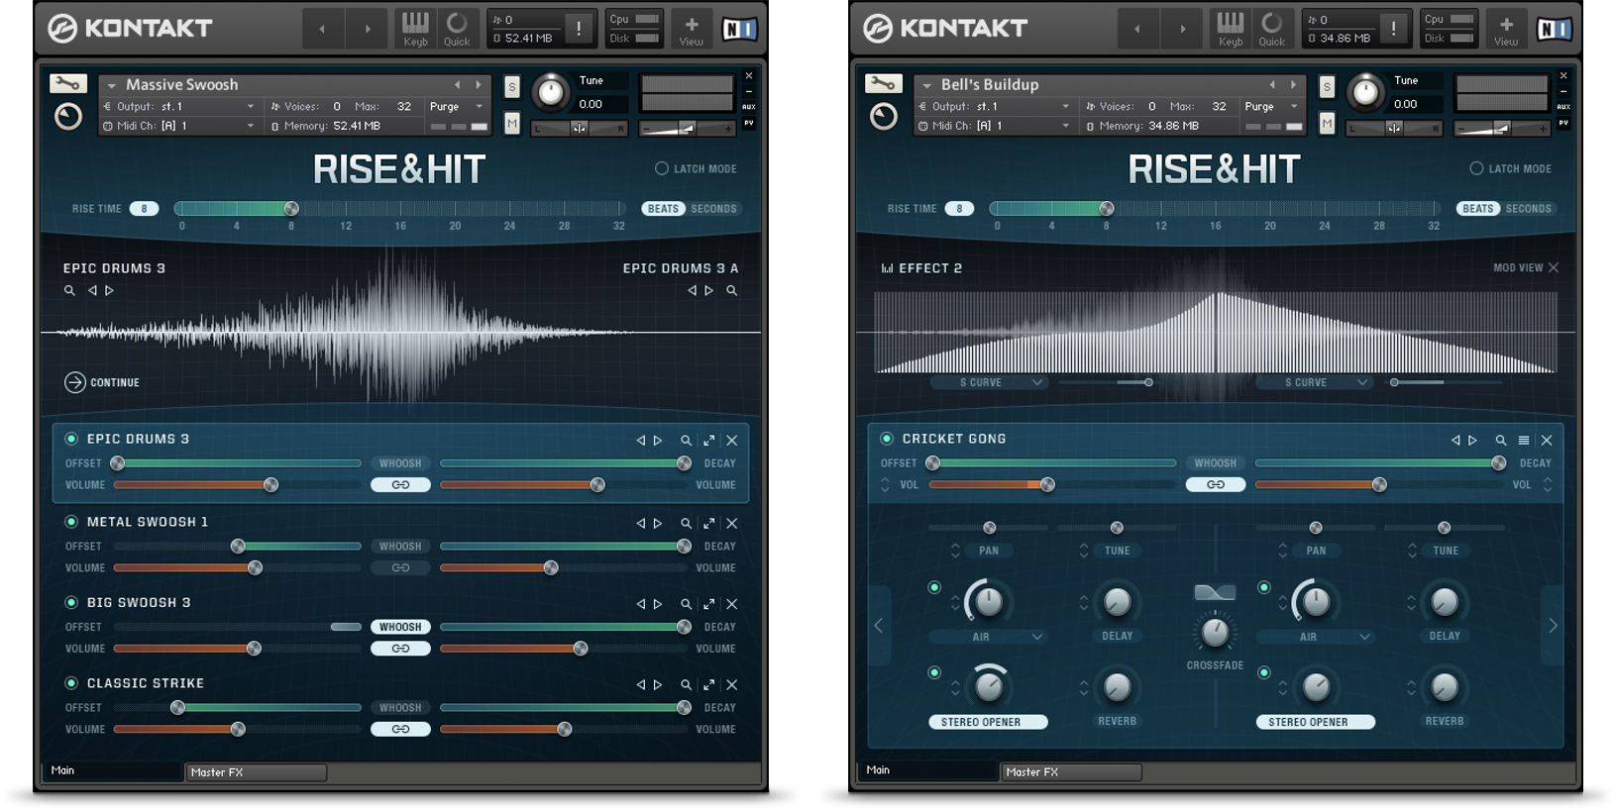
Task: Go to next sound for Epic Drums 3 A
Action: coord(708,290)
